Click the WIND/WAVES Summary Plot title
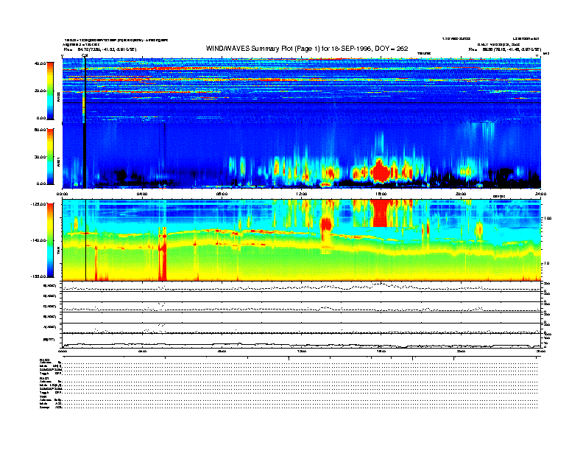 pyautogui.click(x=301, y=48)
